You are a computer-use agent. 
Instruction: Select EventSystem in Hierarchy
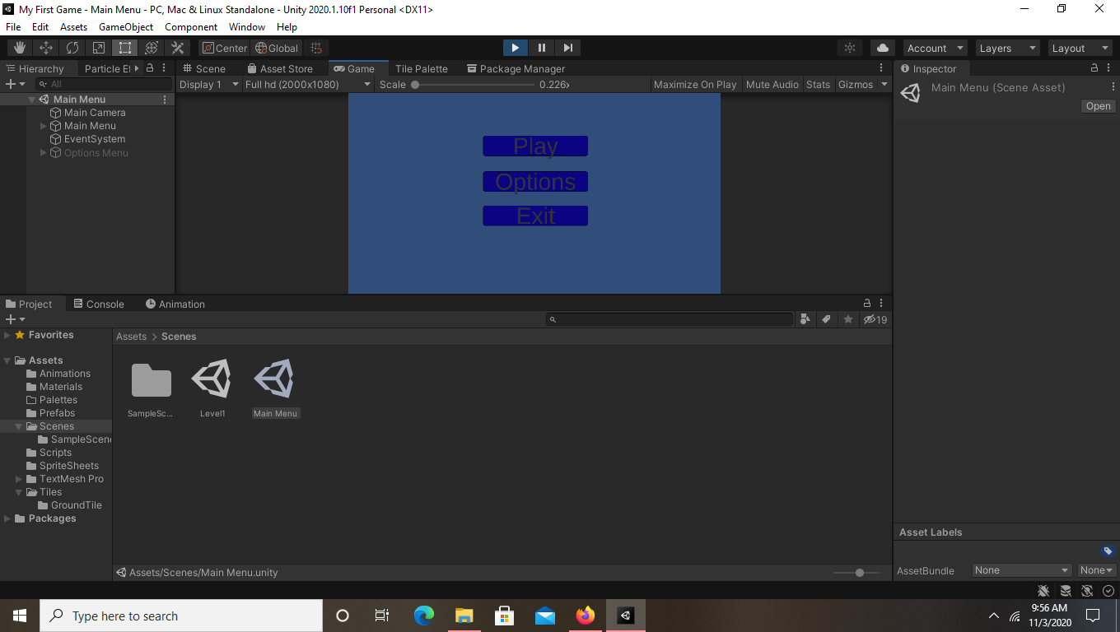click(95, 139)
